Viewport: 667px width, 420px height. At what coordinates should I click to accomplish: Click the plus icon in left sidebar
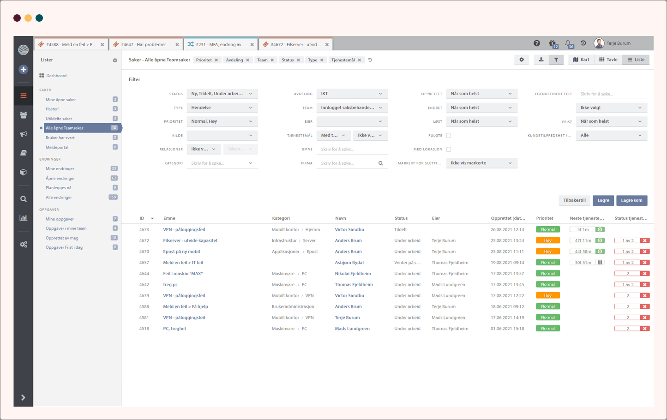click(23, 69)
